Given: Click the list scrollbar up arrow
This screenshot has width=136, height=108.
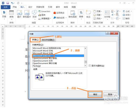Looking at the screenshot, I should [x=85, y=48].
